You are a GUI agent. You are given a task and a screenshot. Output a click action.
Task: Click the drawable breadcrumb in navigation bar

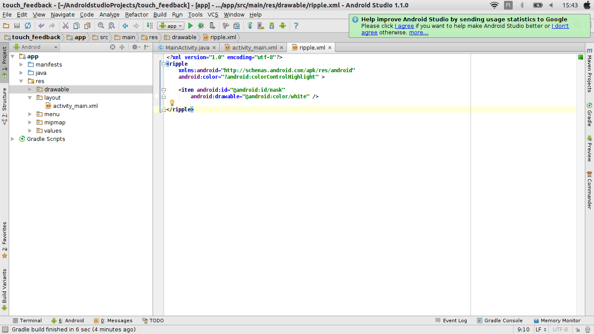180,37
